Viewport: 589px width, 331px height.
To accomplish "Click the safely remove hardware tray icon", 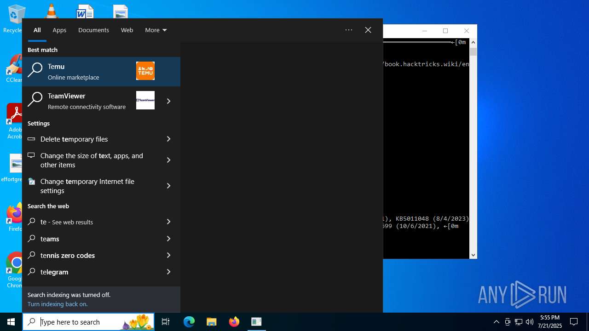I will pos(508,322).
